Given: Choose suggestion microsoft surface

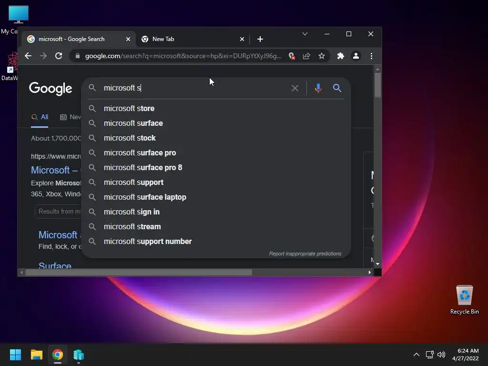Looking at the screenshot, I should 216,123.
